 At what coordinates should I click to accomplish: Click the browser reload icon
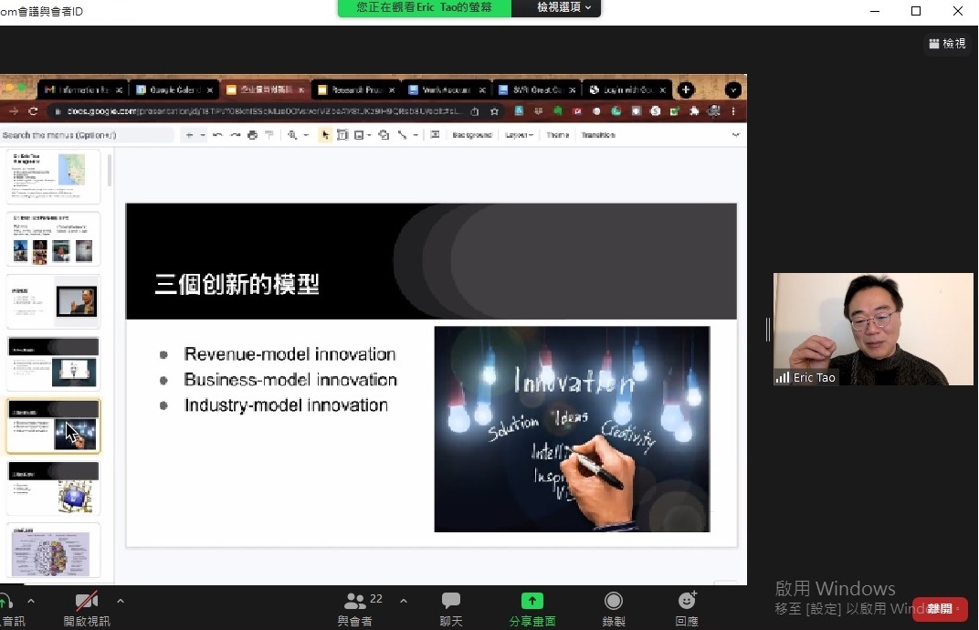(33, 111)
